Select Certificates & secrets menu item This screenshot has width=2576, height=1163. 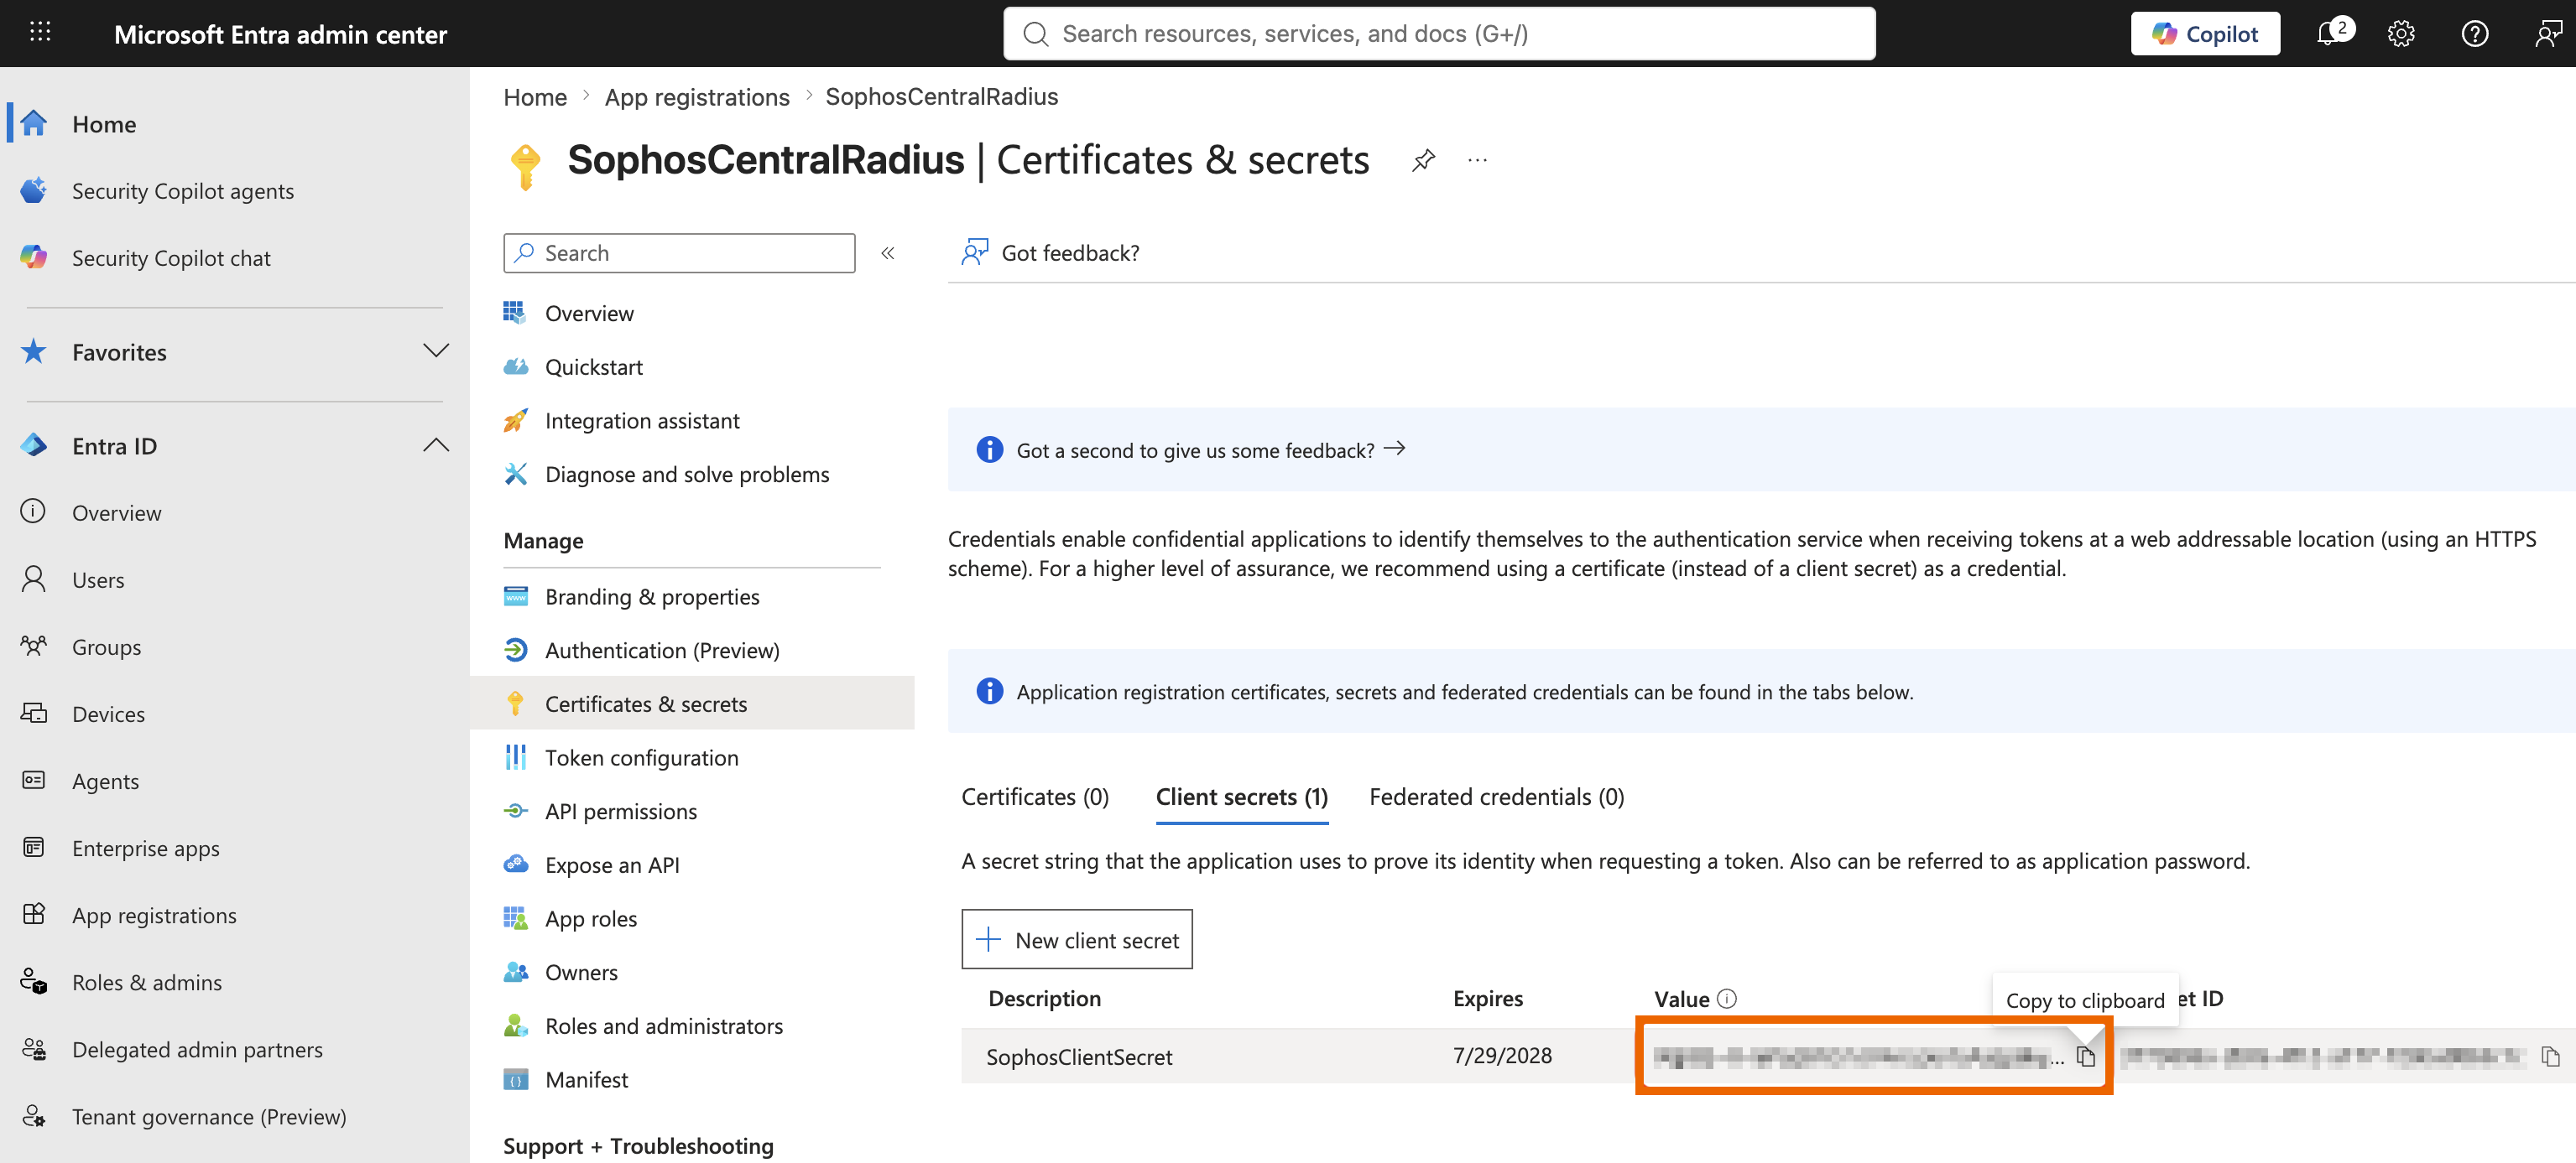pos(692,703)
